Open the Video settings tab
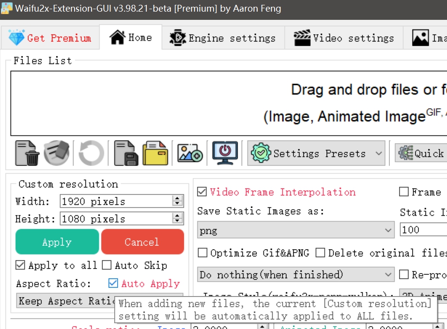The width and height of the screenshot is (447, 329). 344,37
